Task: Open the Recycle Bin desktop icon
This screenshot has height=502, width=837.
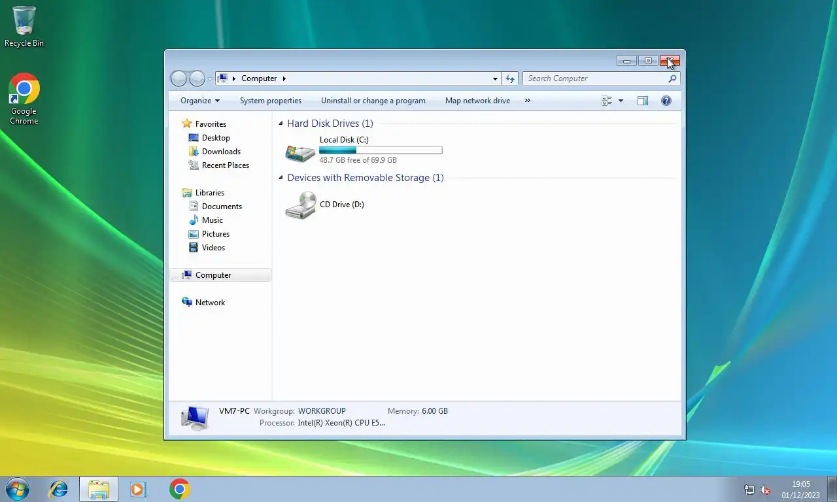Action: coord(24,27)
